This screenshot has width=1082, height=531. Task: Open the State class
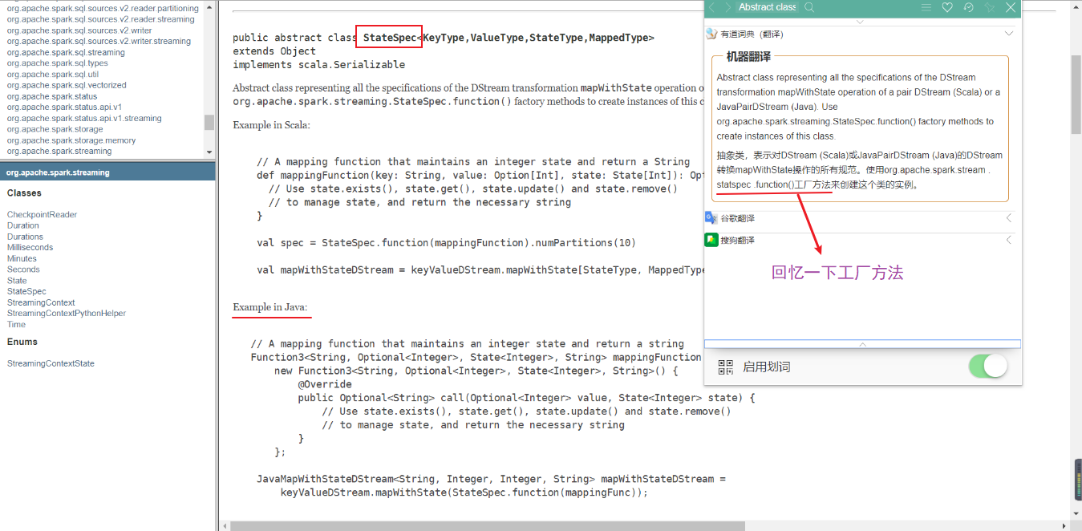(x=17, y=281)
